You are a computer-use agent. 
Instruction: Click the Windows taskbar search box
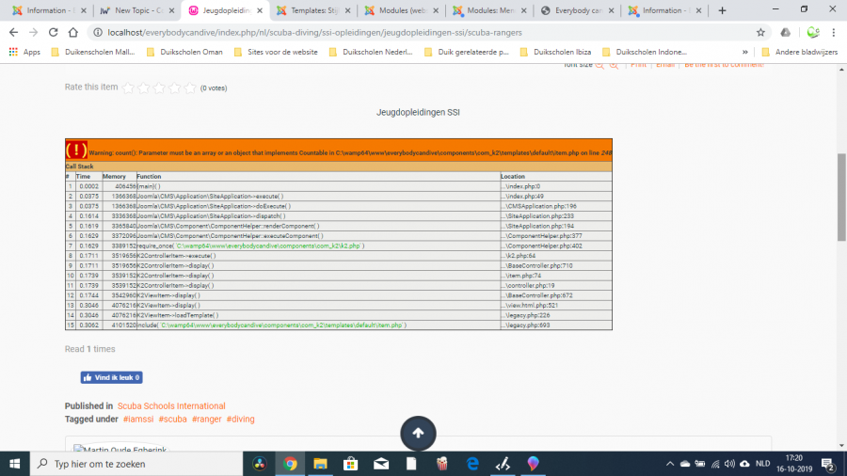[x=136, y=464]
